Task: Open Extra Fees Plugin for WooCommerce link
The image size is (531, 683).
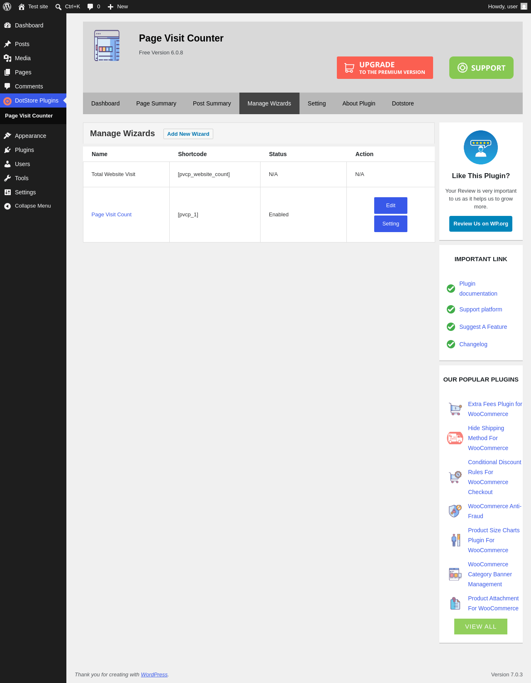Action: point(495,409)
